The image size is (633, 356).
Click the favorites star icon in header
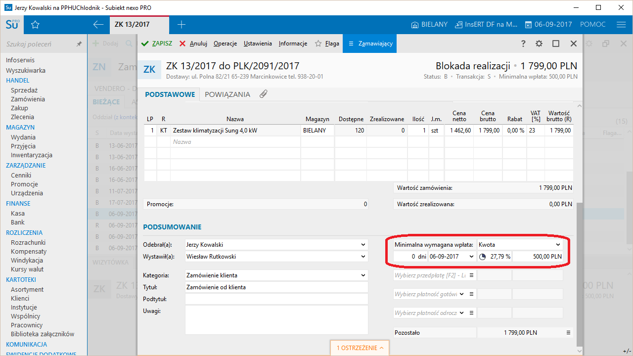[35, 25]
